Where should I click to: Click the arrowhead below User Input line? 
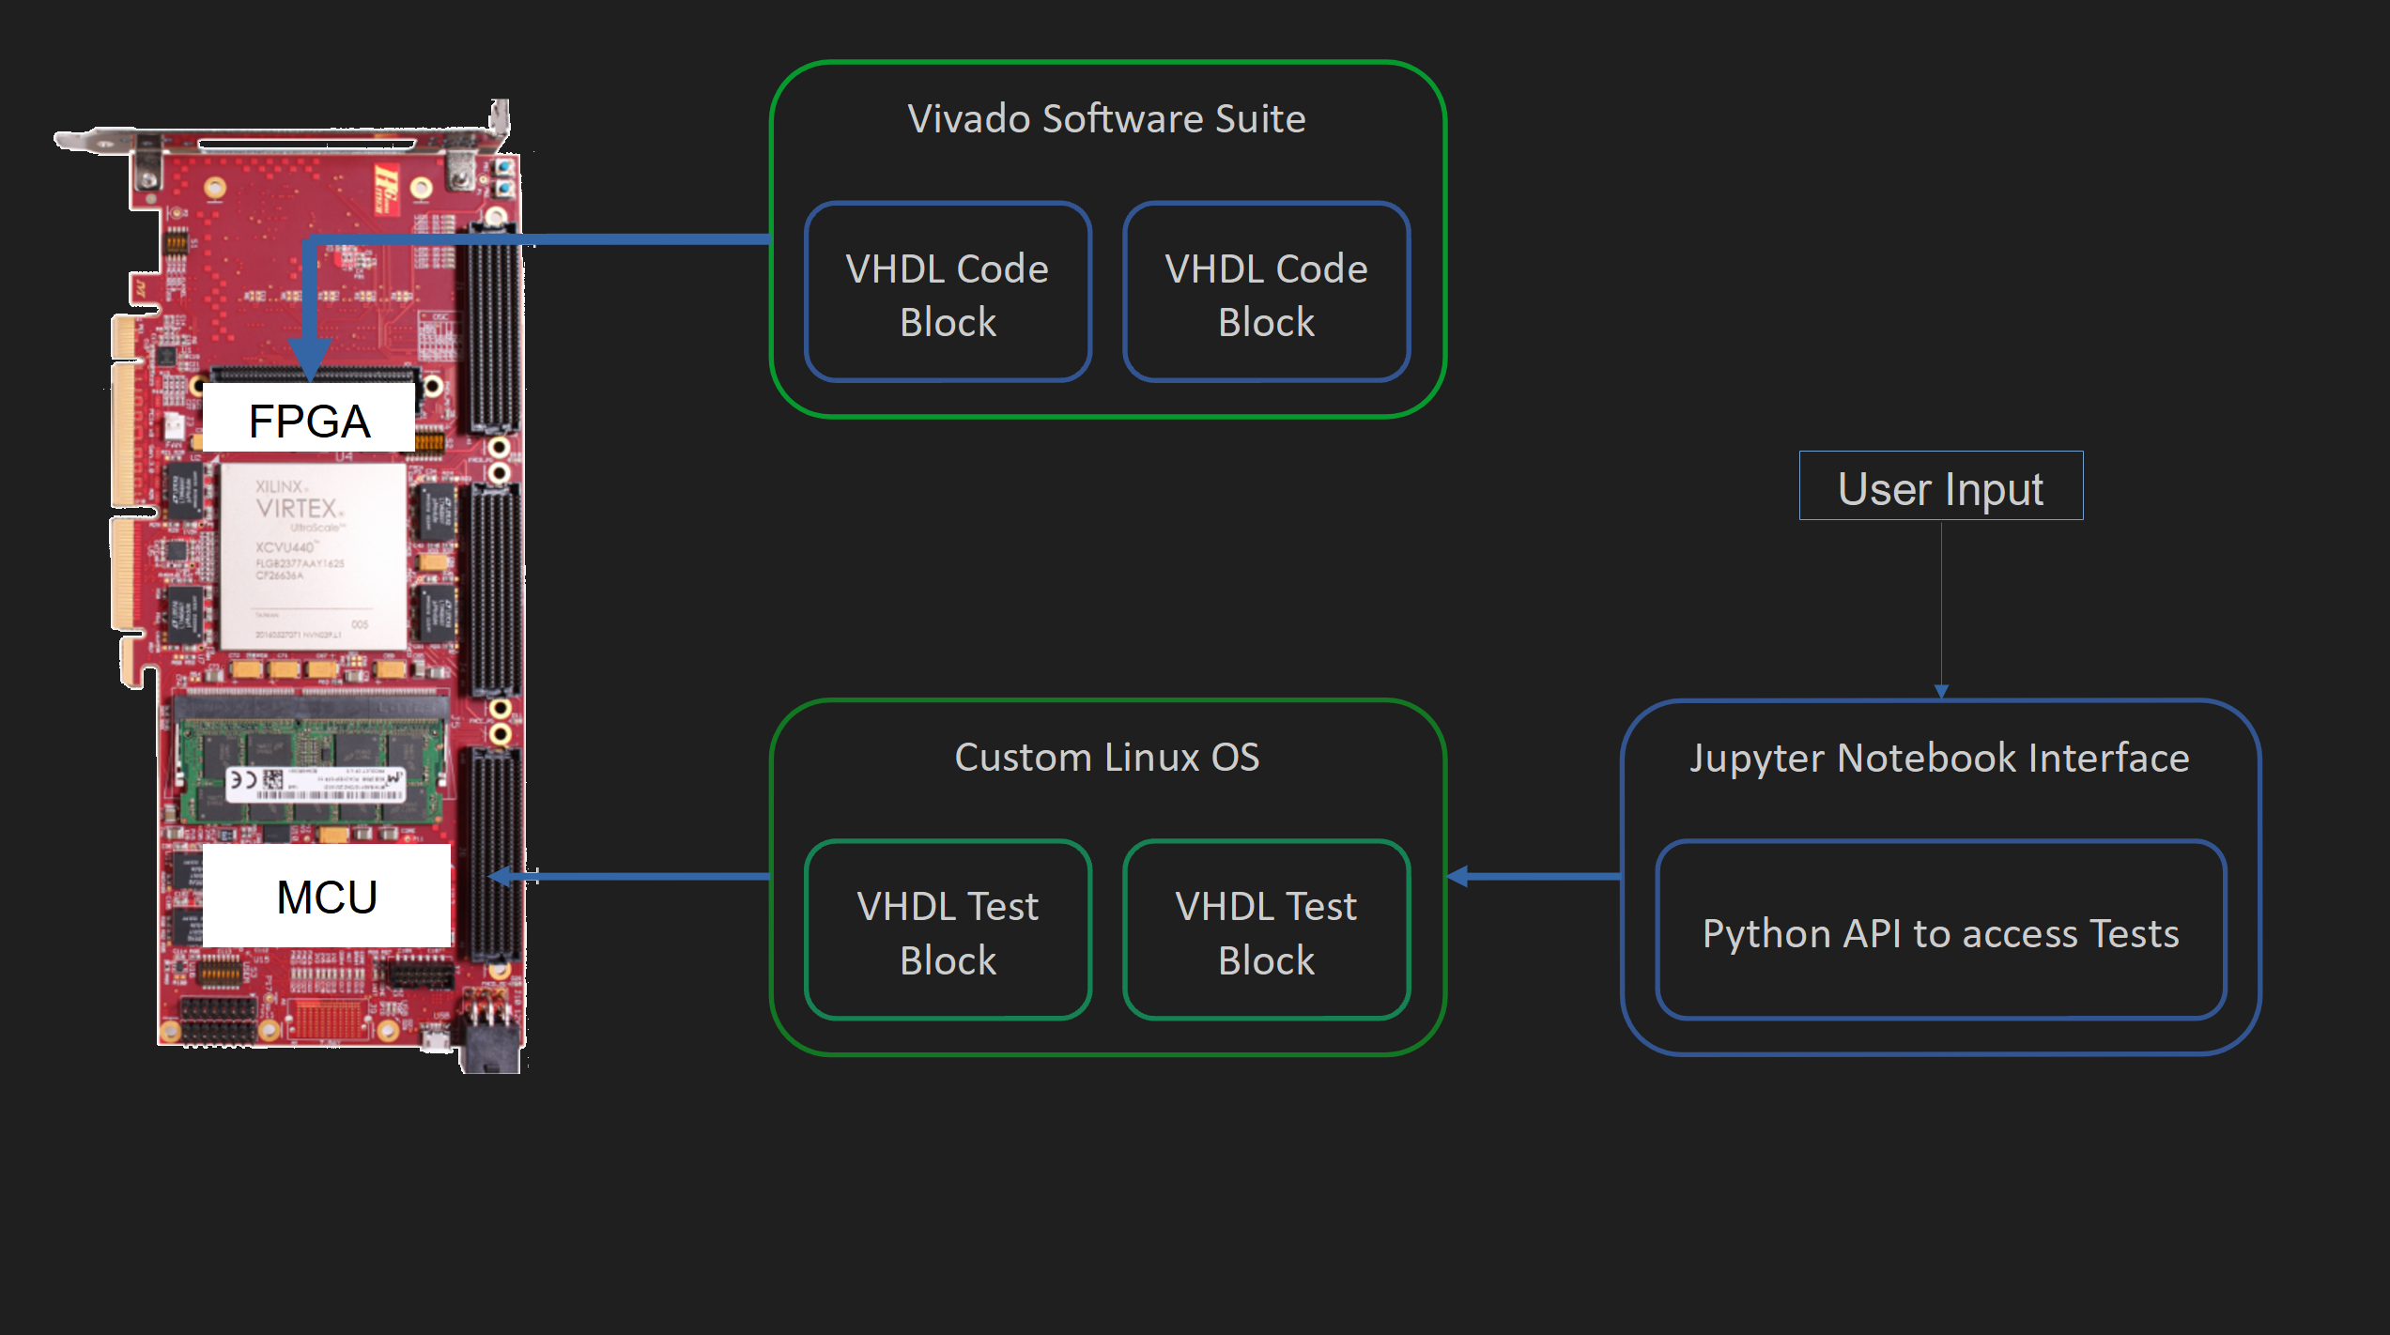1941,691
